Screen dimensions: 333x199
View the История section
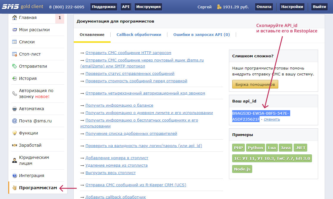27,78
